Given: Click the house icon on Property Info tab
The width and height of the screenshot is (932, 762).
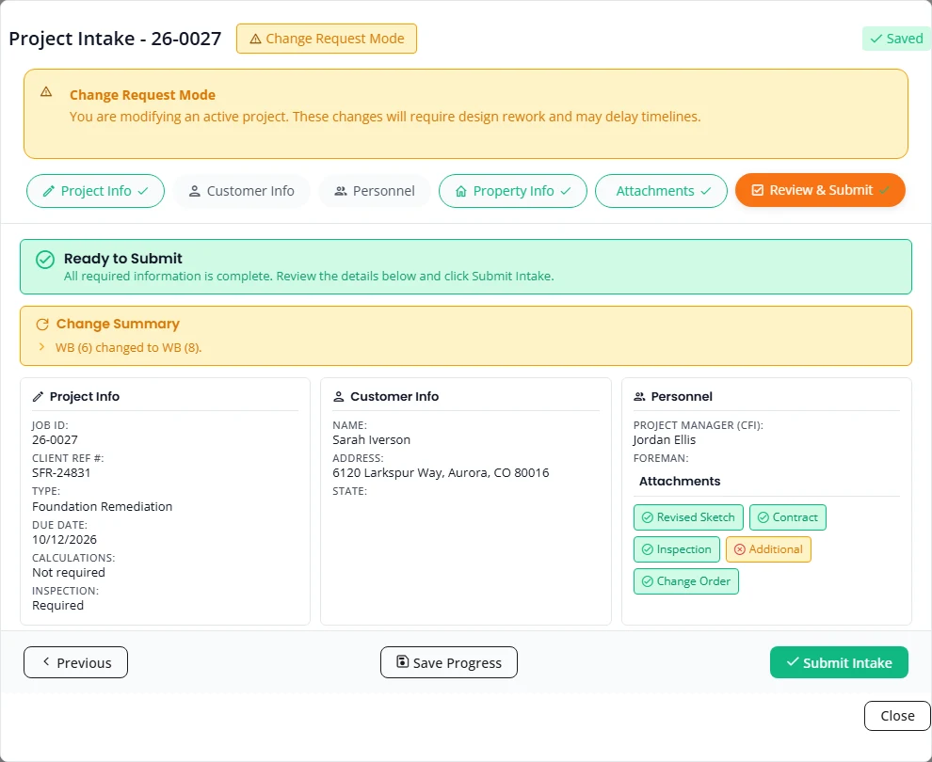Looking at the screenshot, I should click(460, 191).
